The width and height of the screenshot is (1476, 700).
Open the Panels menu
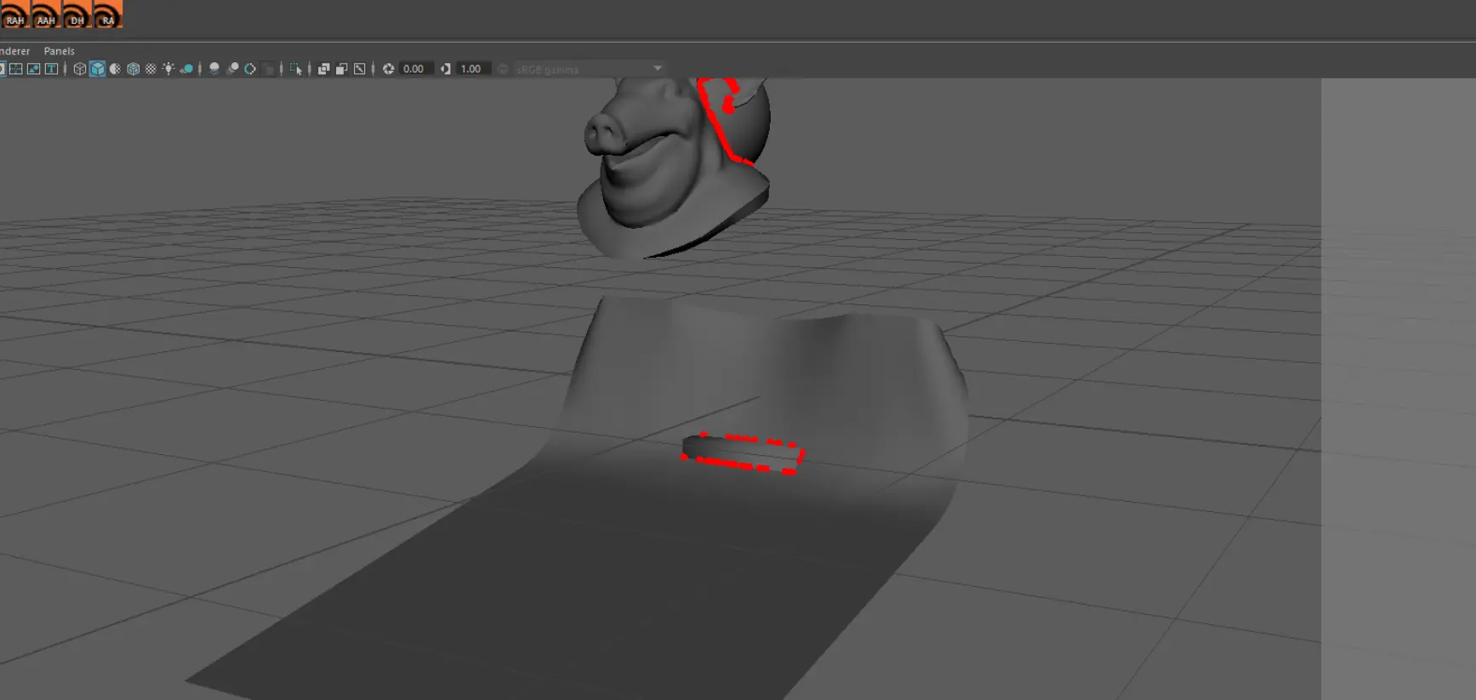(x=59, y=51)
